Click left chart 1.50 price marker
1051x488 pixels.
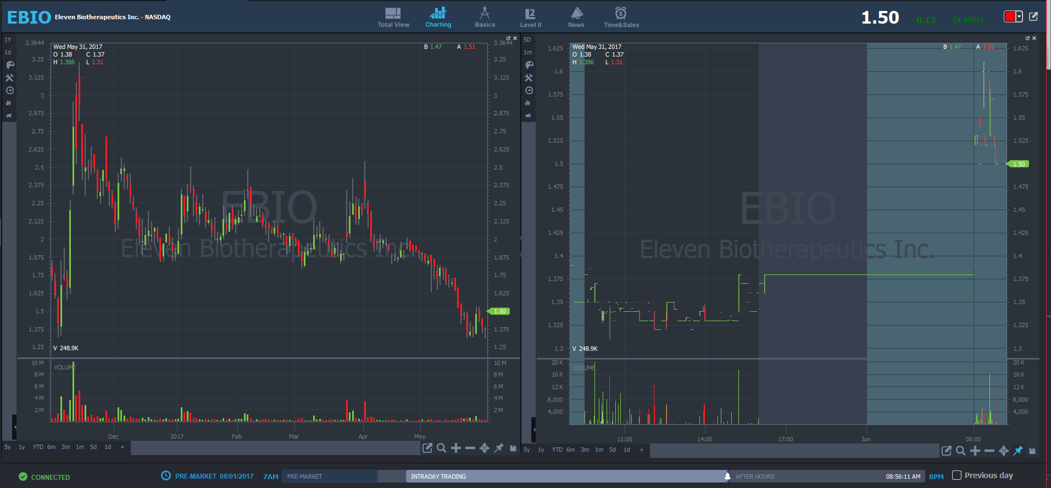tap(499, 311)
